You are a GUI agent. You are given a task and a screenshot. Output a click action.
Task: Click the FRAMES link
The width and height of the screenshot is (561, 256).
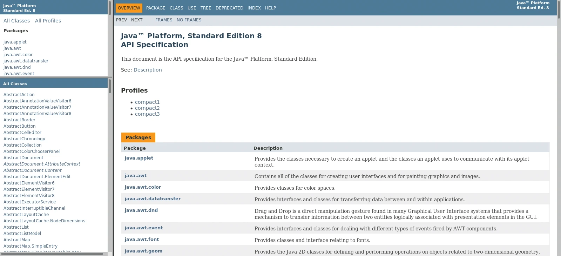click(x=164, y=20)
